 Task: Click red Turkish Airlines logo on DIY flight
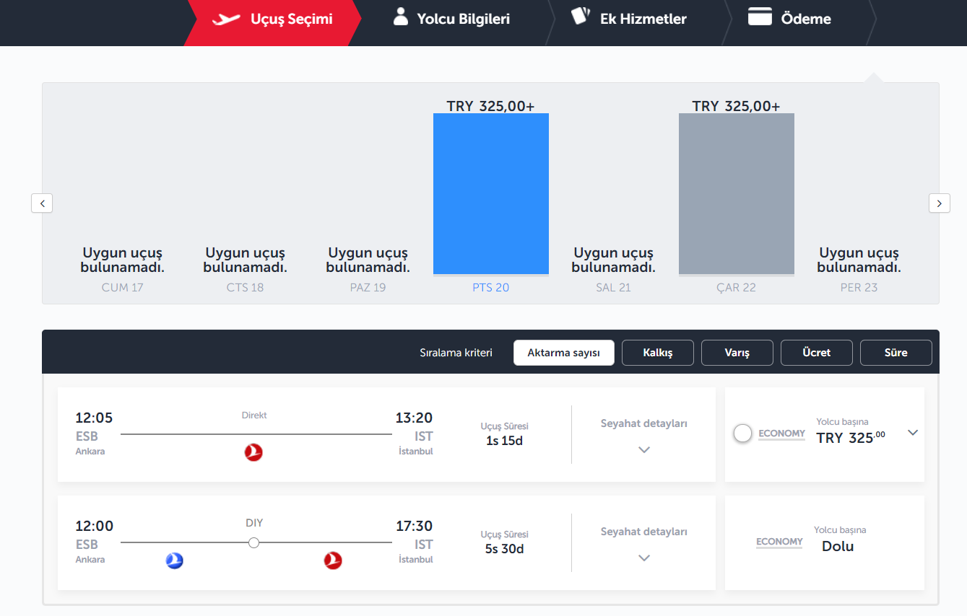pyautogui.click(x=333, y=560)
